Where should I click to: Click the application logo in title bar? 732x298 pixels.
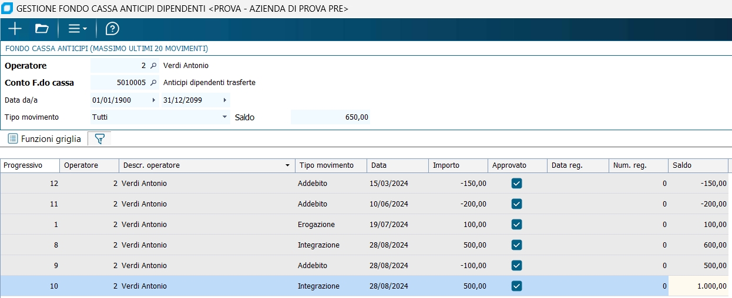point(7,9)
